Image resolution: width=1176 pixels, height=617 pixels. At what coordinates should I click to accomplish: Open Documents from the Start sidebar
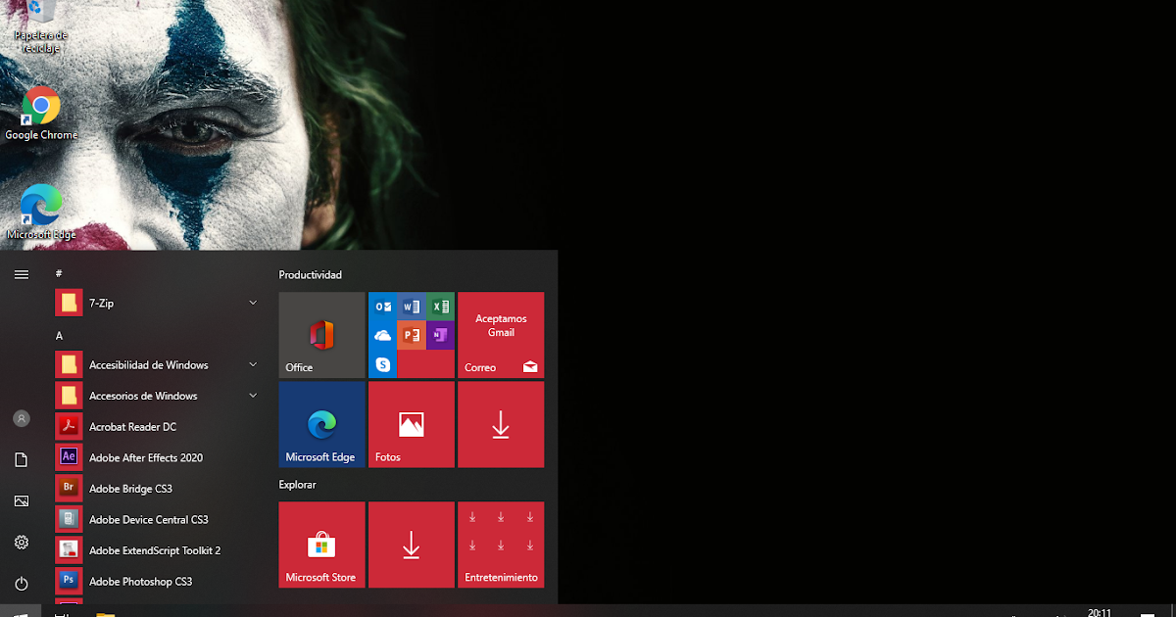click(x=22, y=459)
